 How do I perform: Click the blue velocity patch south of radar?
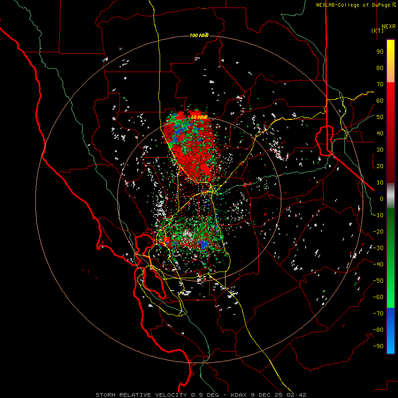click(x=204, y=245)
